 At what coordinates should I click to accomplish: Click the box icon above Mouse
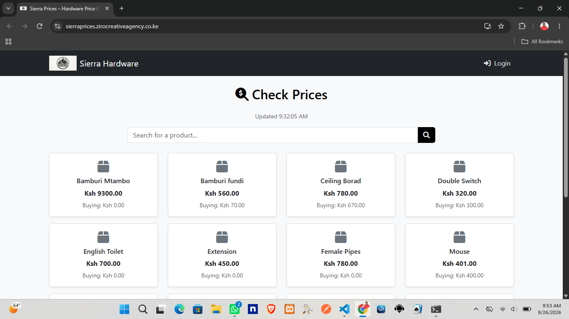459,237
